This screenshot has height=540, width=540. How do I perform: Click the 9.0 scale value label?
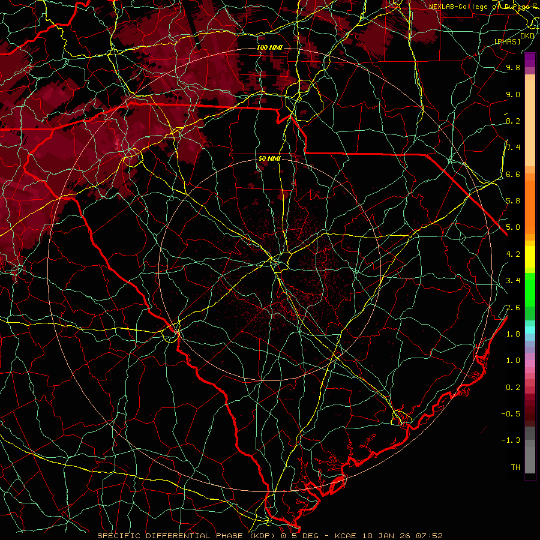pos(513,94)
